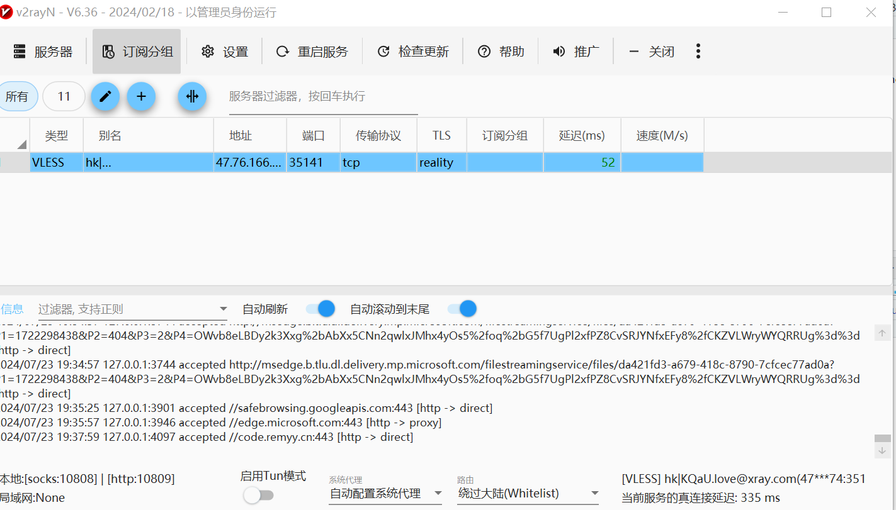The image size is (896, 510).
Task: Click the plus add subscription button
Action: pyautogui.click(x=141, y=96)
